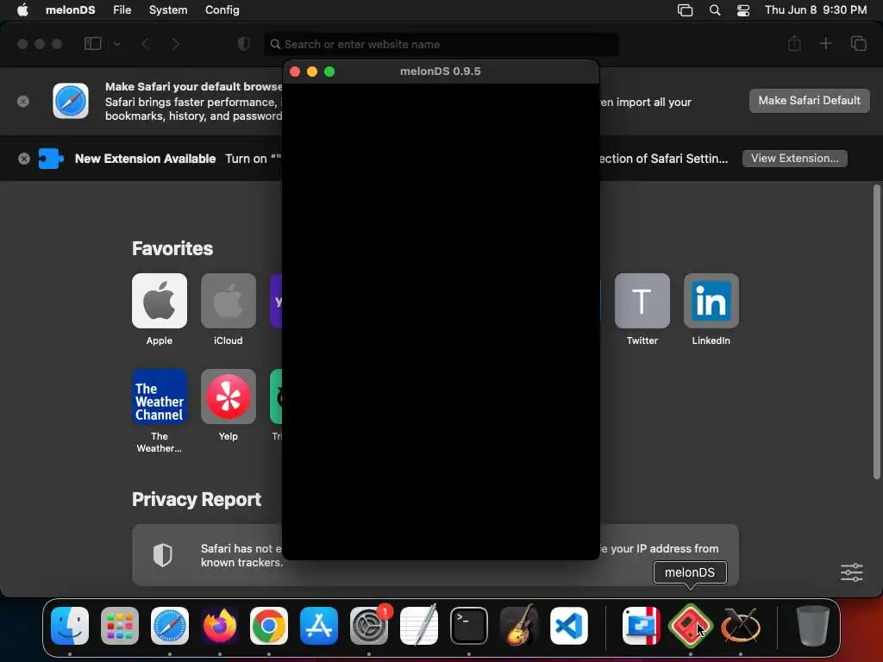This screenshot has height=662, width=883.
Task: Maximize the melonDS window
Action: (329, 72)
